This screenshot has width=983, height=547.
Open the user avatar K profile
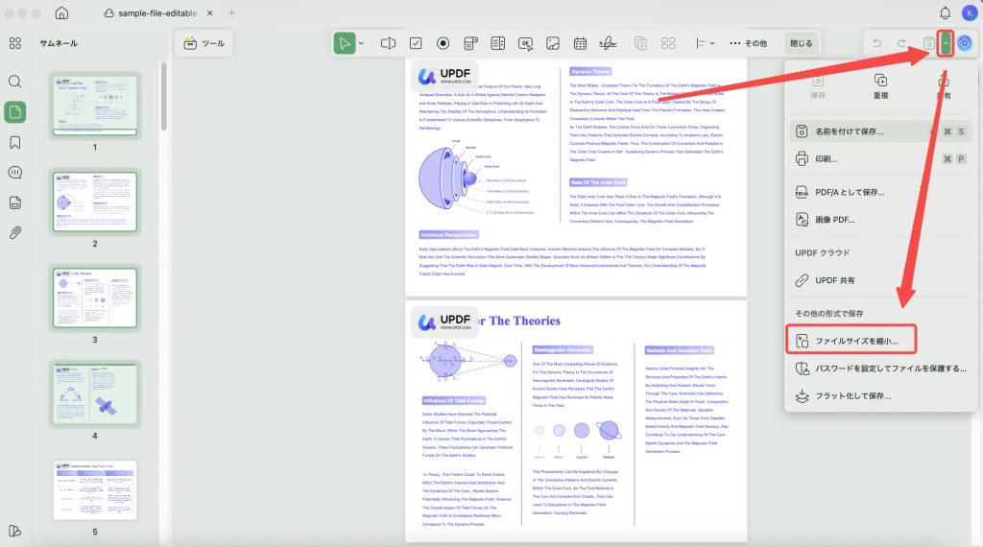coord(970,12)
